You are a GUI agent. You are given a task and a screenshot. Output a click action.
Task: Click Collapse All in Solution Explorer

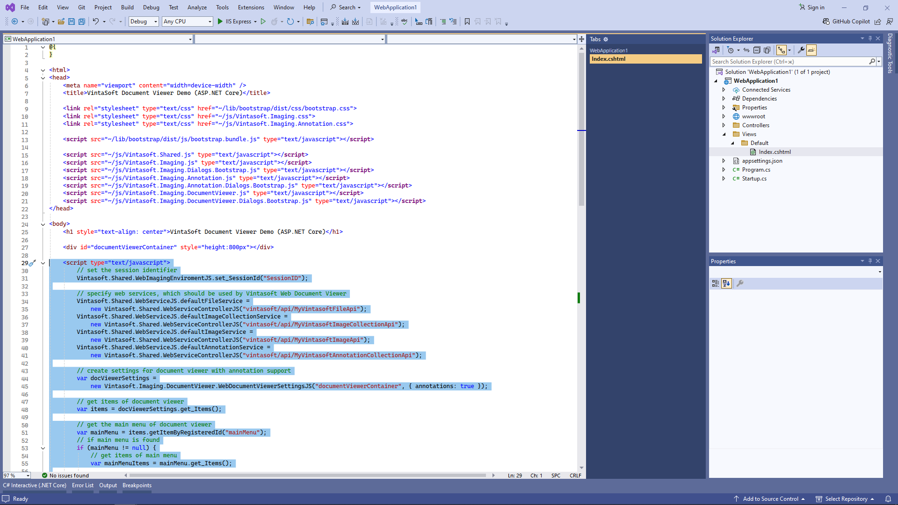757,50
